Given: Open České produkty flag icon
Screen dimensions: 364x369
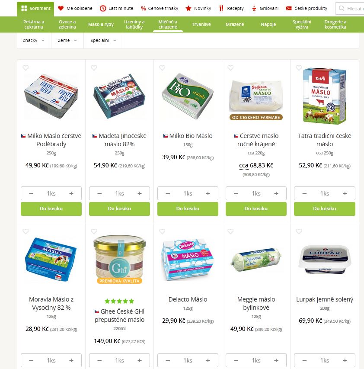Looking at the screenshot, I should point(288,9).
